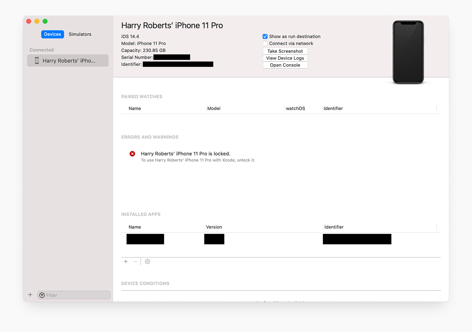Viewport: 472px width, 332px height.
Task: Click the yellow minimize window button
Action: click(x=37, y=21)
